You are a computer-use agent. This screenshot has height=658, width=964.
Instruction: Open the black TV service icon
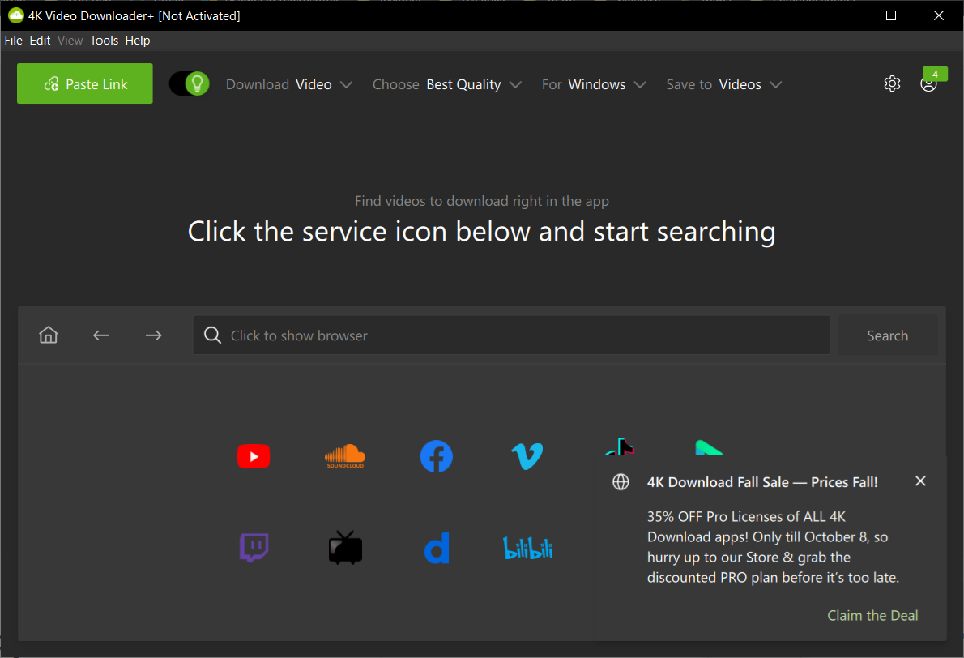345,547
